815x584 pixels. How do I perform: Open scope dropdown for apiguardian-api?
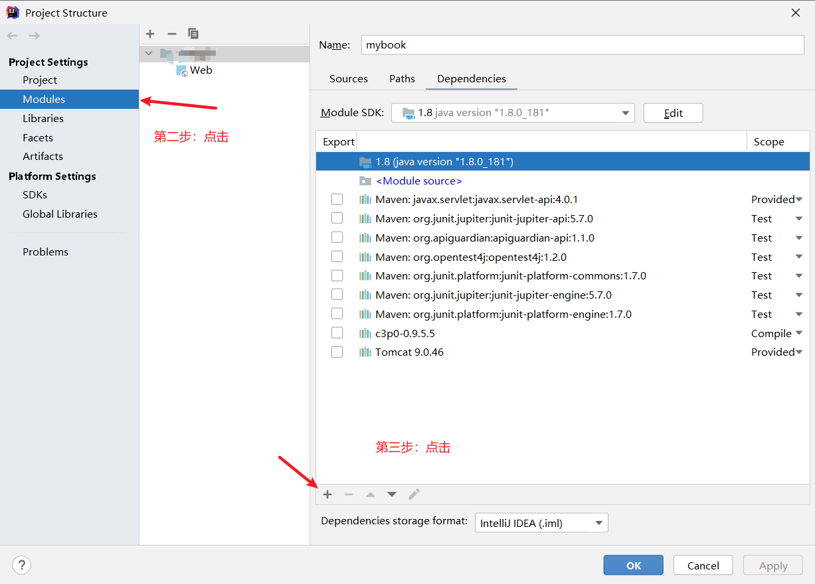point(798,238)
